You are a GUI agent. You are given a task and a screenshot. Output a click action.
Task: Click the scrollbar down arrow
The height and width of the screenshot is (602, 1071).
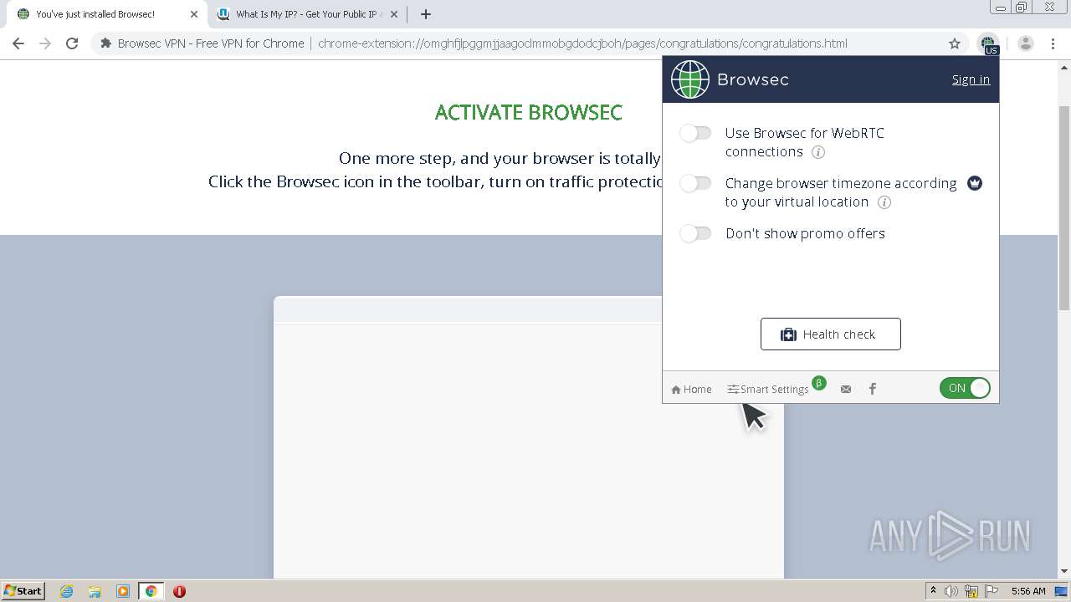tap(1064, 572)
